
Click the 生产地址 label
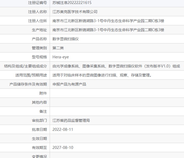[39, 30]
